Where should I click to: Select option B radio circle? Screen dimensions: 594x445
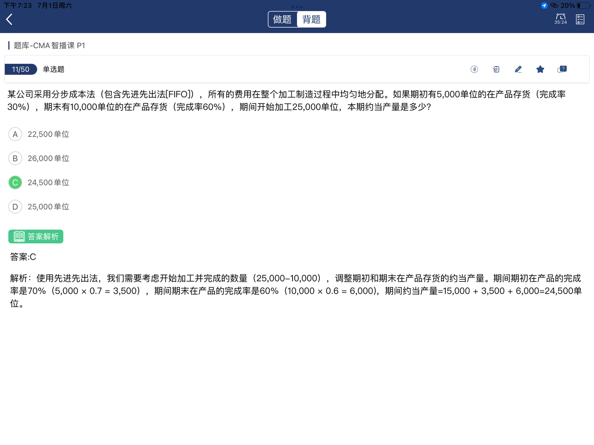pyautogui.click(x=15, y=158)
